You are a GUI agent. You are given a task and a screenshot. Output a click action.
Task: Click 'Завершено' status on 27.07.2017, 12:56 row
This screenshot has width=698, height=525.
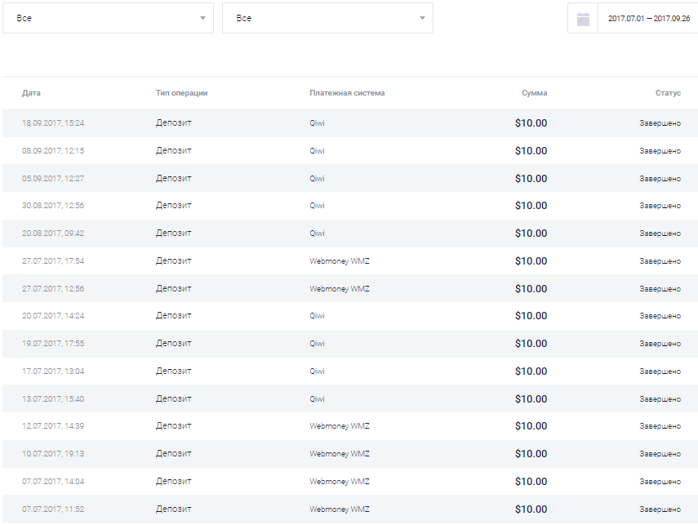(660, 289)
